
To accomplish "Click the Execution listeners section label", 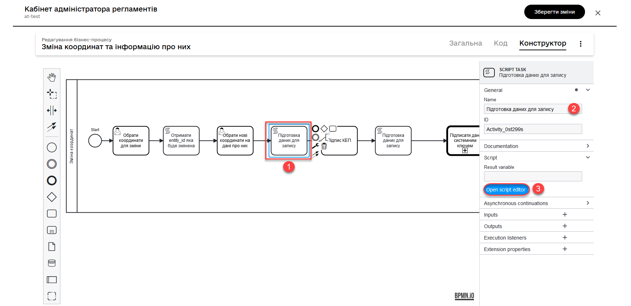I will (x=505, y=238).
